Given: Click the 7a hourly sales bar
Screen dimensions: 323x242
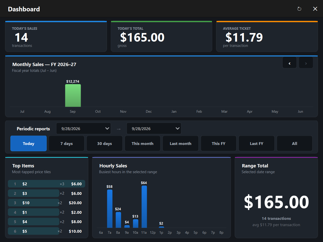Looking at the screenshot, I should (110, 209).
